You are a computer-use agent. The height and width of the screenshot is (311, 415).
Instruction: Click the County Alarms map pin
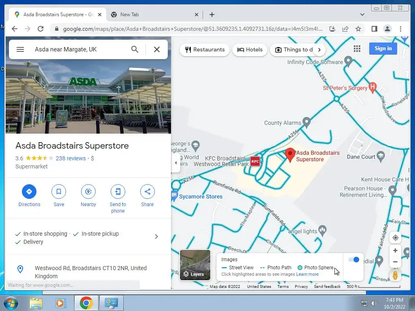point(306,122)
